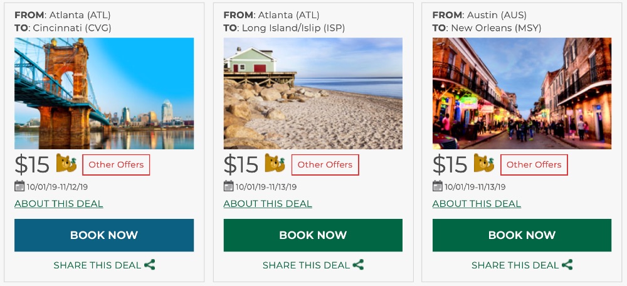Click the mascot icon on the Cincinnati deal
This screenshot has width=627, height=286.
coord(66,163)
